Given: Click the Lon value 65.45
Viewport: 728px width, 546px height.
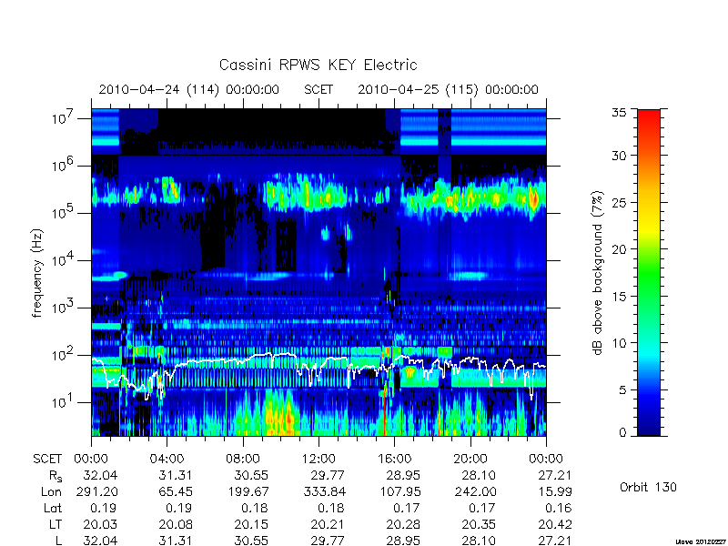Looking at the screenshot, I should pos(175,491).
